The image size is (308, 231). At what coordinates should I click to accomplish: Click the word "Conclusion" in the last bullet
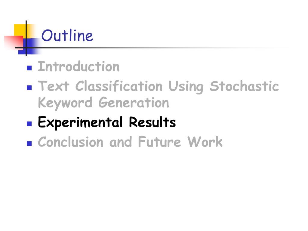click(x=70, y=142)
